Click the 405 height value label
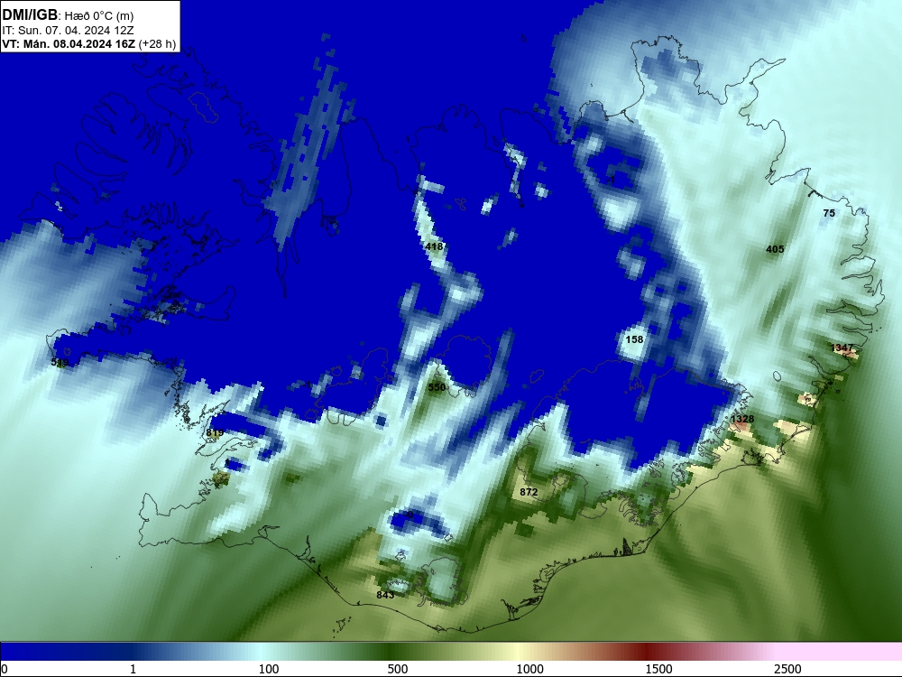 click(x=775, y=249)
